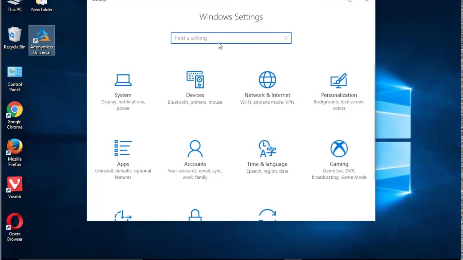
Task: Click the Devices label
Action: (195, 95)
